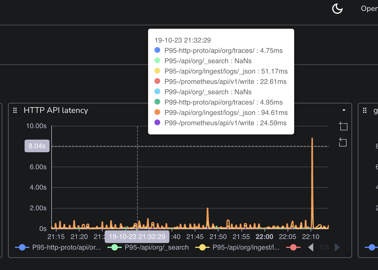Click Open in the top-right menu bar

370,8
